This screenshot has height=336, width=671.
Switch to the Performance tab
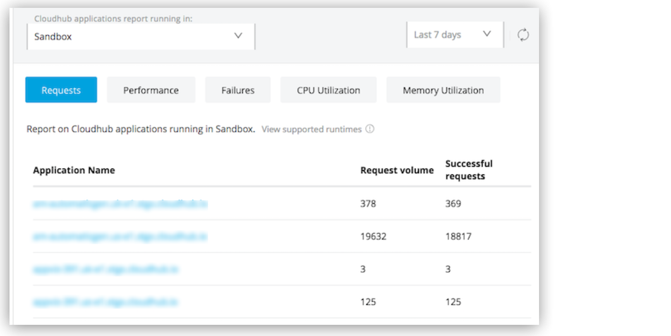(151, 90)
